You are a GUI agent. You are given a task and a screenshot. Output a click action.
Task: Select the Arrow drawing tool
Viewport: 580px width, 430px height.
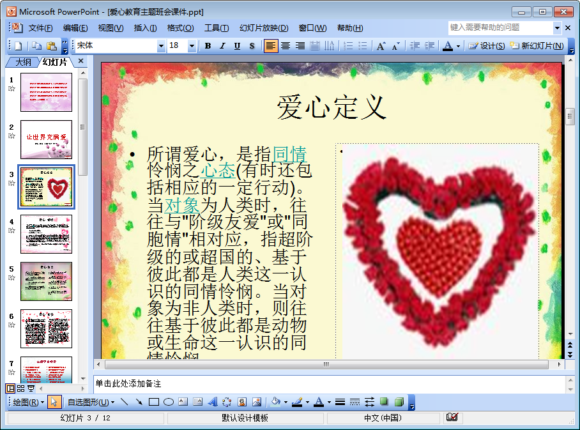(x=139, y=402)
